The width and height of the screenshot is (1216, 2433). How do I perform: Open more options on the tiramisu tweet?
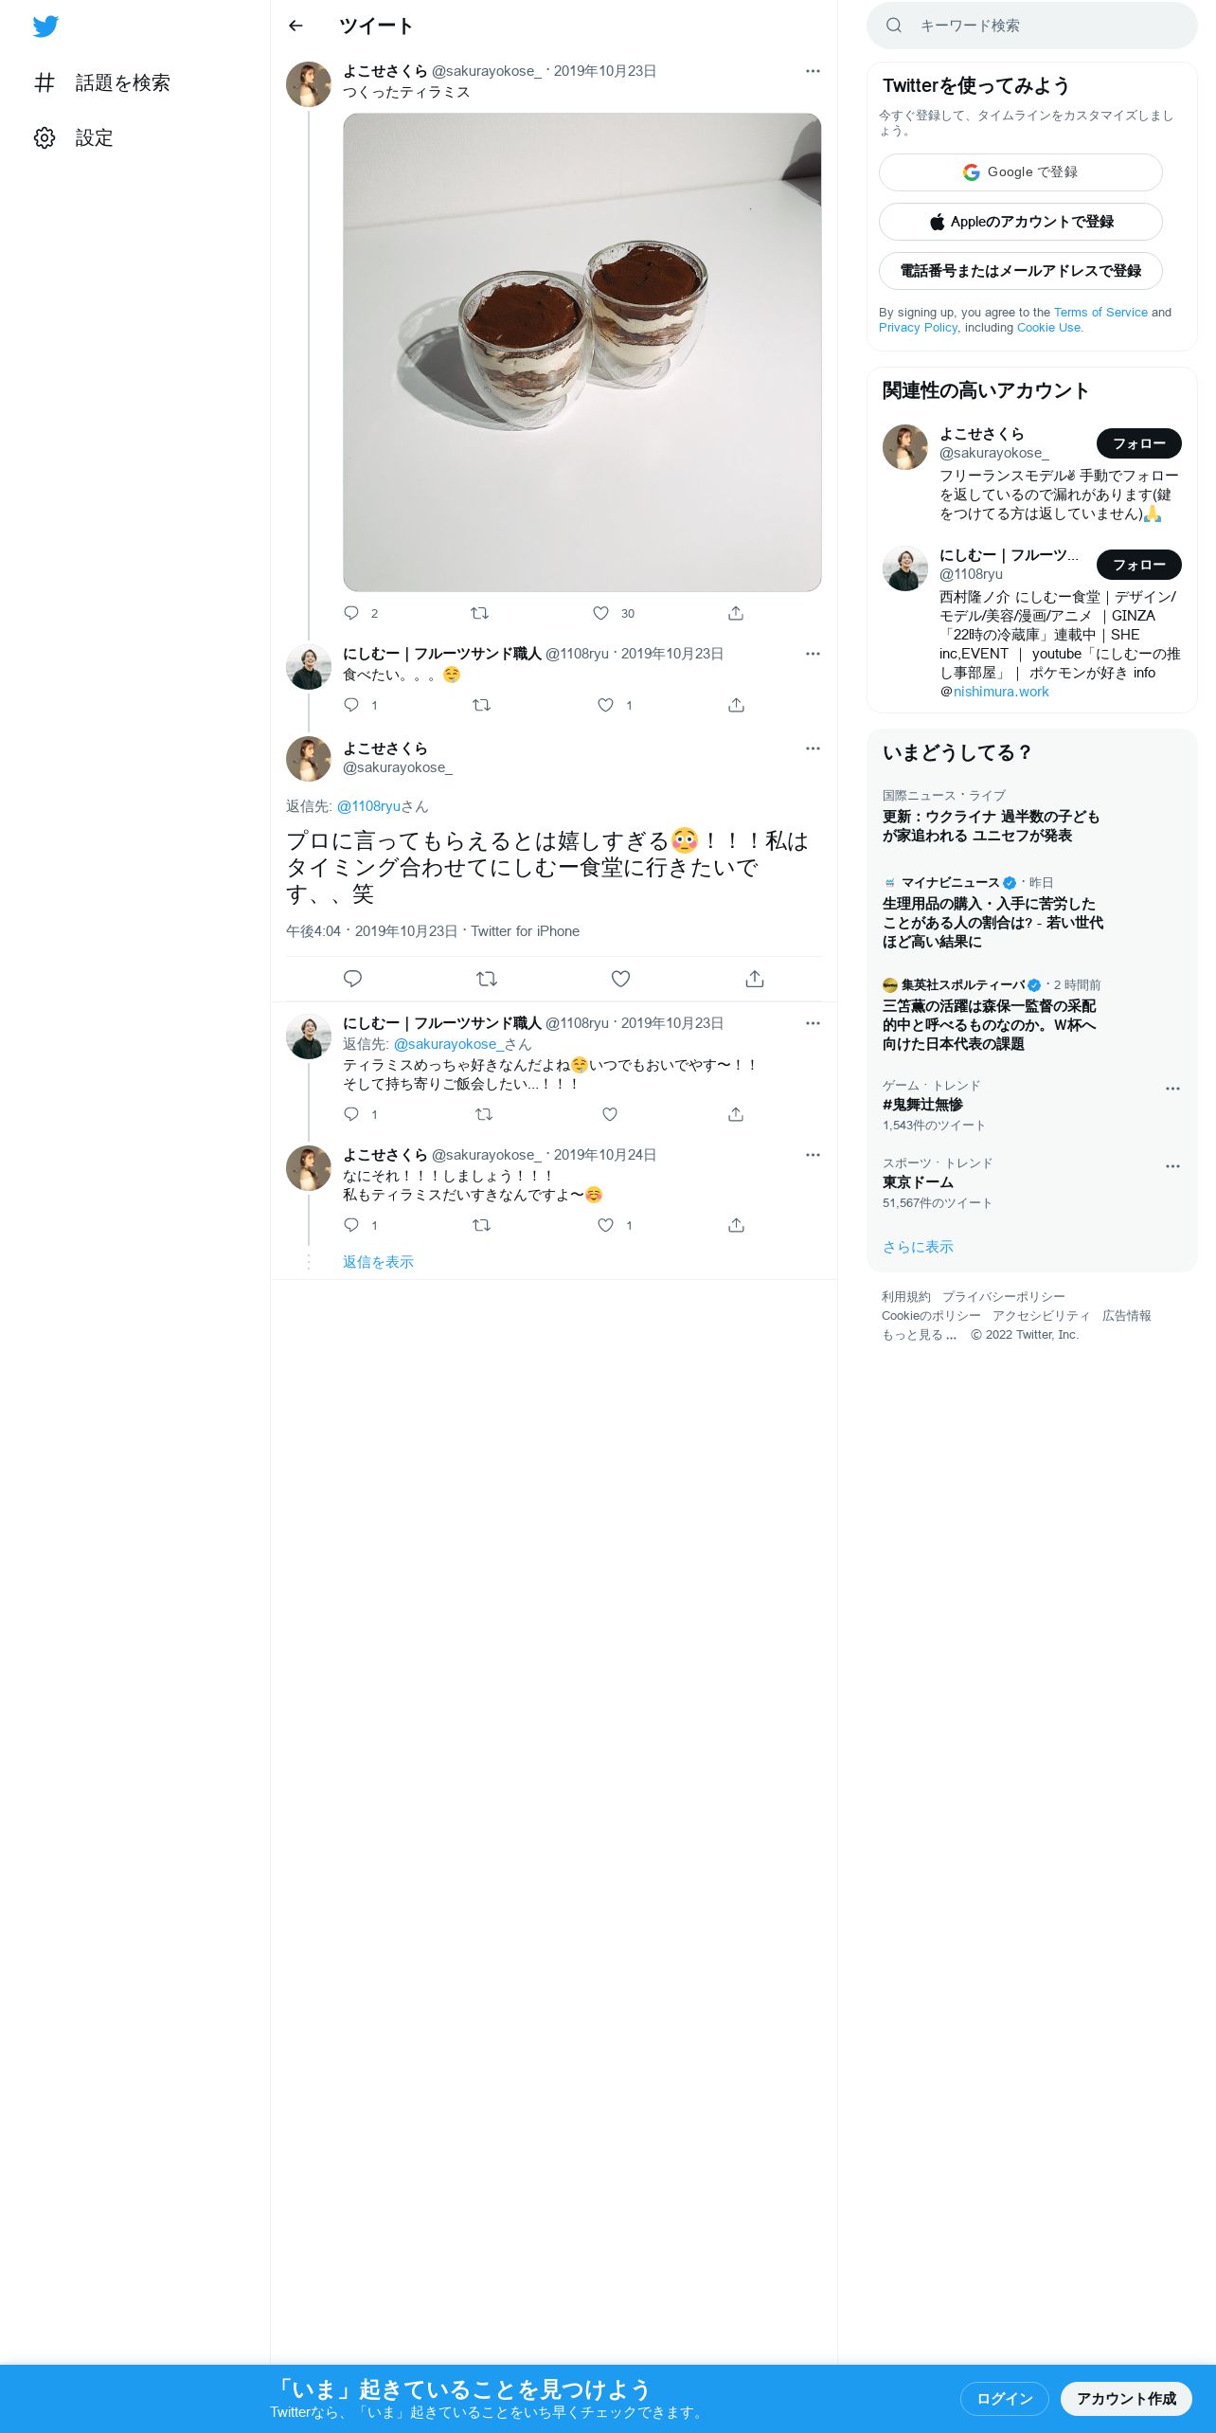(813, 71)
